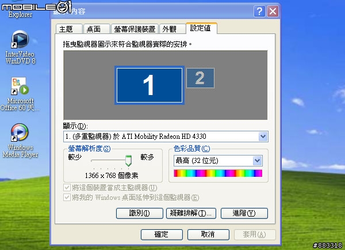Image resolution: width=345 pixels, height=250 pixels.
Task: Open the 色彩品質 32 位元 dropdown
Action: click(257, 161)
